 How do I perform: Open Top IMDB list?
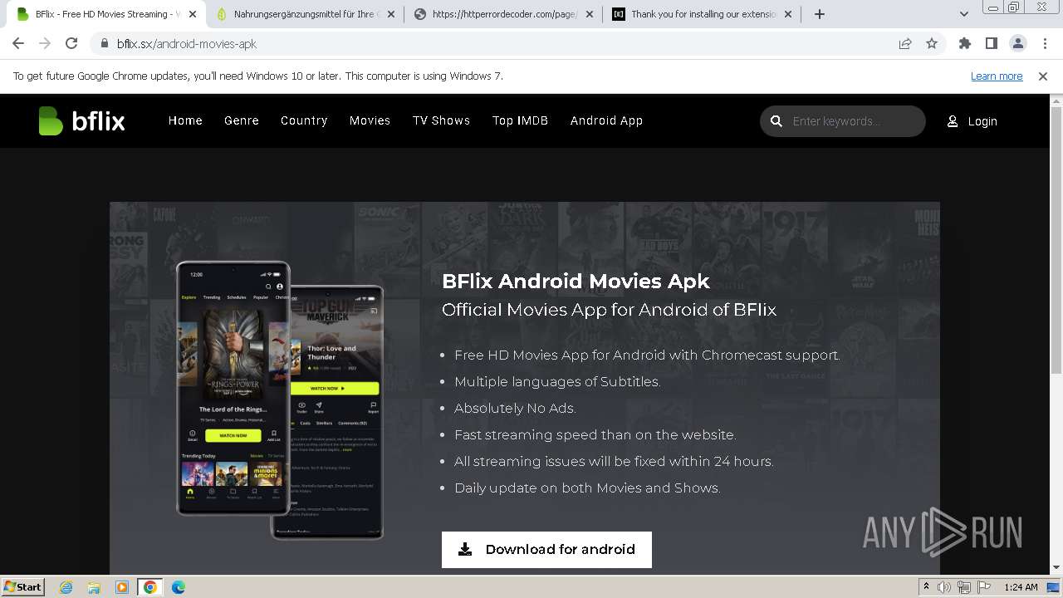(520, 120)
